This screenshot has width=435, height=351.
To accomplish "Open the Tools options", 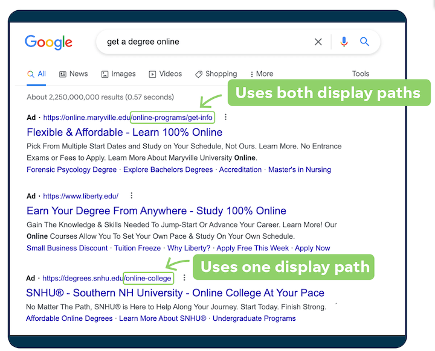I will (x=361, y=74).
